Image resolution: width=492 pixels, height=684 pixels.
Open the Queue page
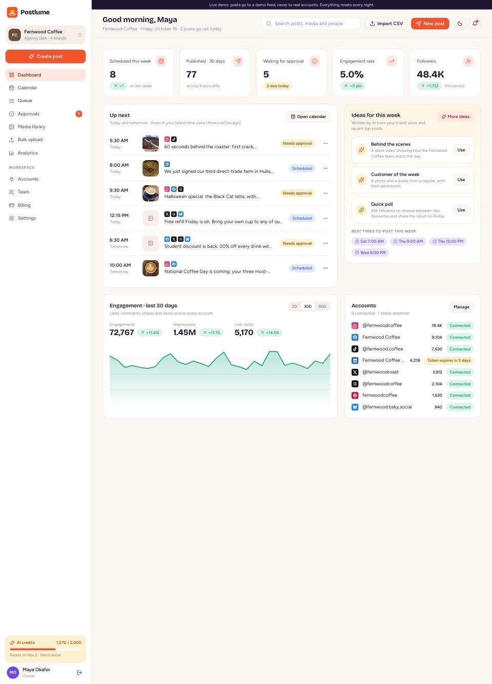(46, 101)
